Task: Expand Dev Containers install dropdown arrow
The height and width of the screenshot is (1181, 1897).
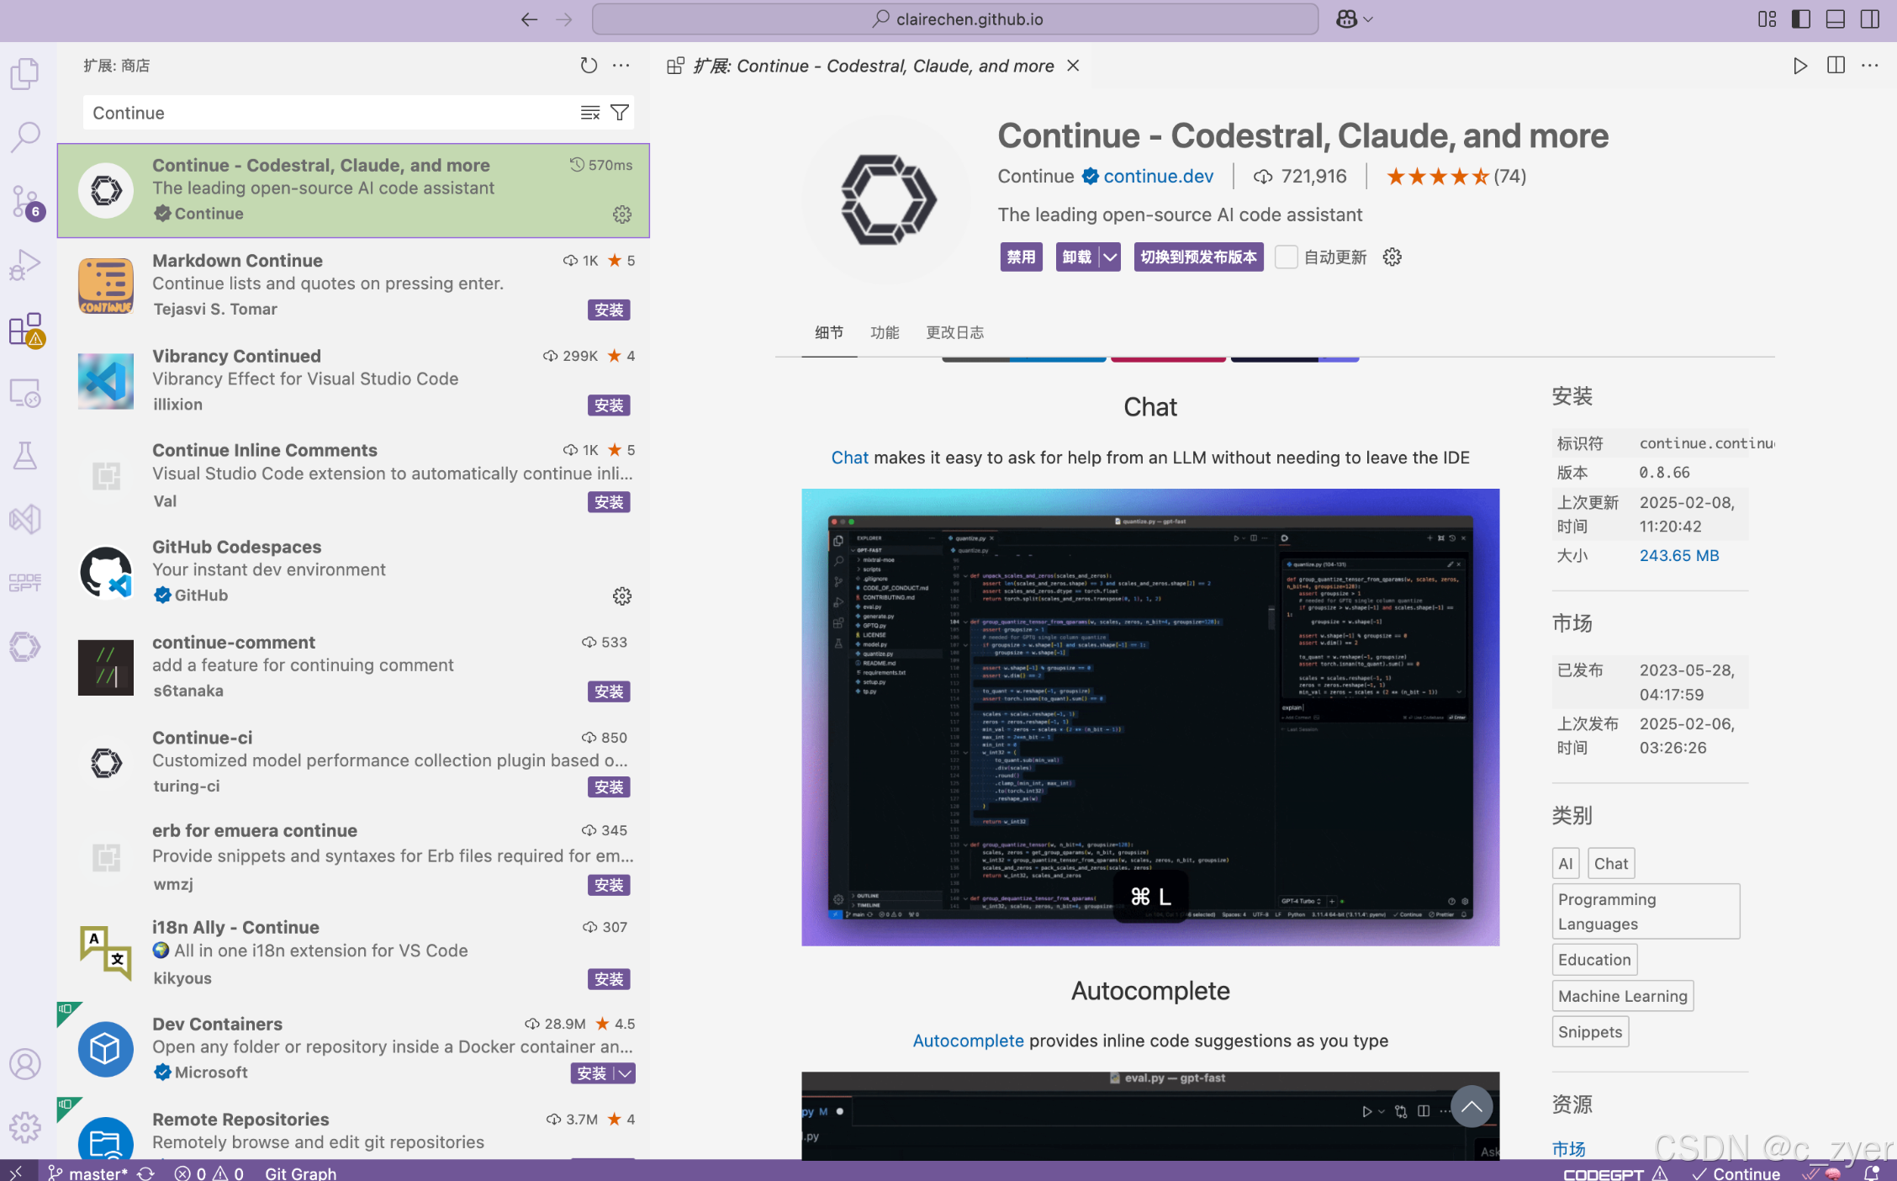Action: pyautogui.click(x=625, y=1073)
